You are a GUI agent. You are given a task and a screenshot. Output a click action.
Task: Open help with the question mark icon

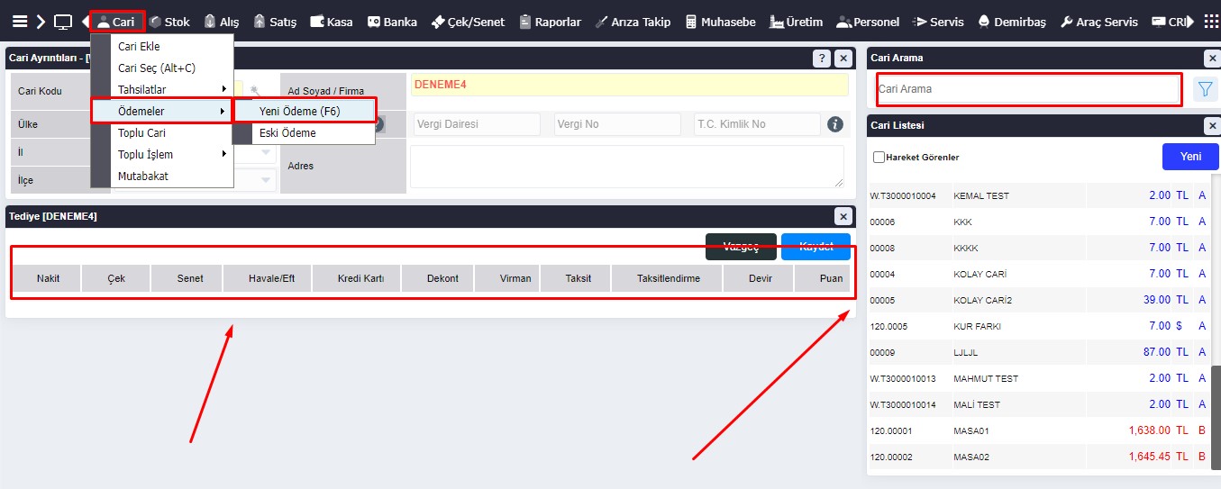pyautogui.click(x=821, y=59)
